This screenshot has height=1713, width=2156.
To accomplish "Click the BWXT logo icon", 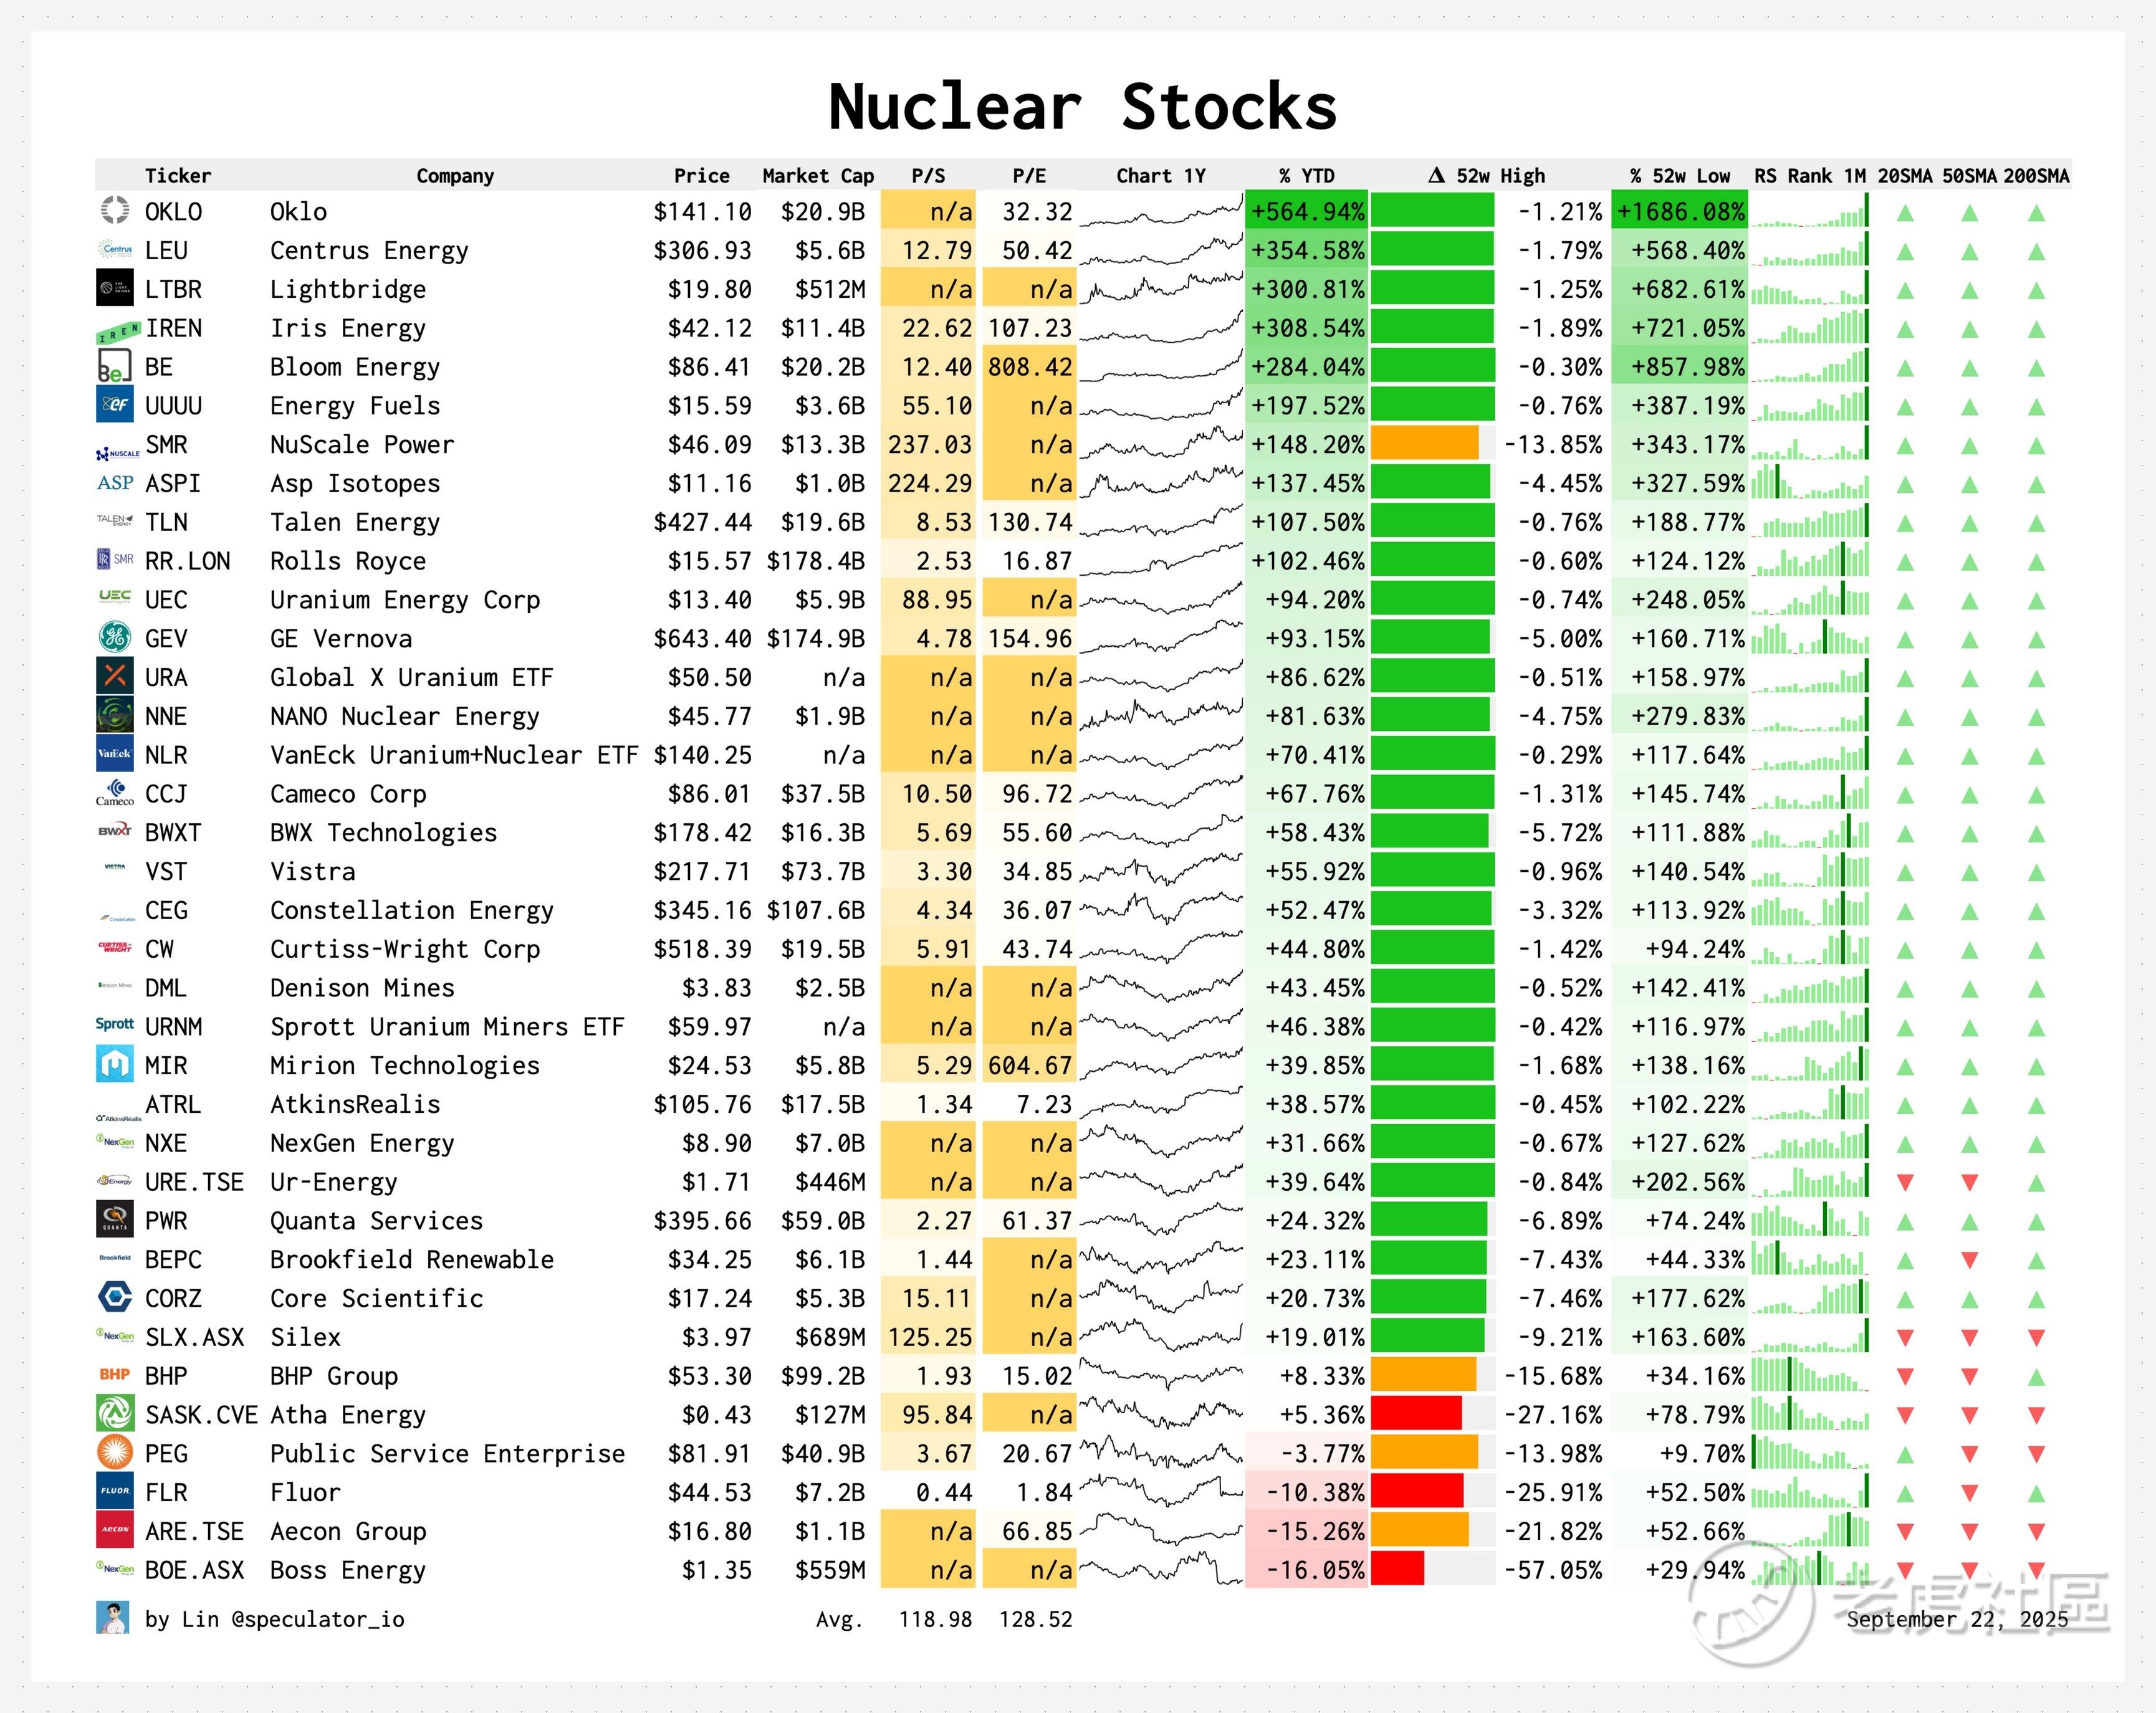I will click(115, 831).
